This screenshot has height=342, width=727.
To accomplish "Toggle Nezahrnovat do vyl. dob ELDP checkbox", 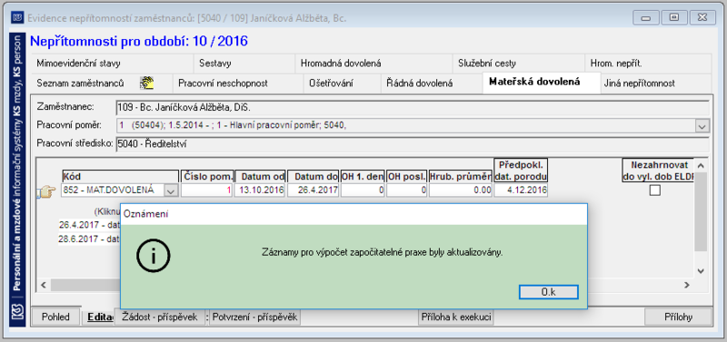I will pos(654,191).
